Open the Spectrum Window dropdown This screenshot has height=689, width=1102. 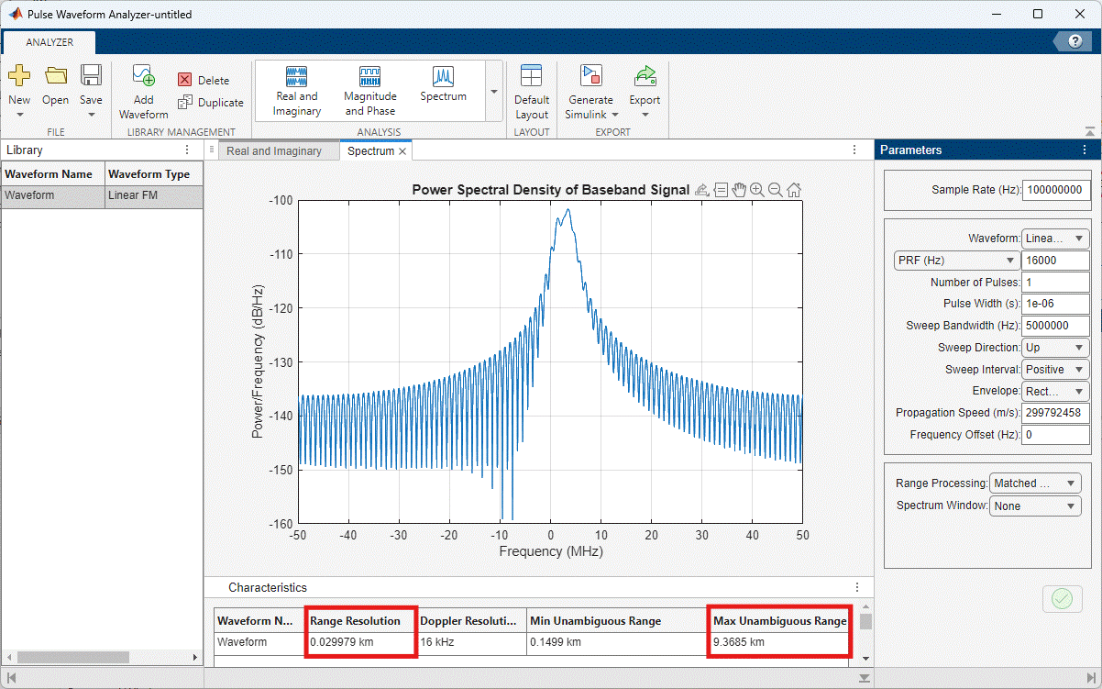point(1035,506)
